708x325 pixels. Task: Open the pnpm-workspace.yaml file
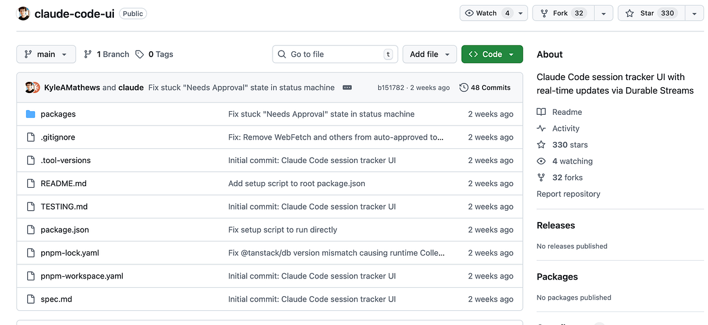[x=82, y=276]
